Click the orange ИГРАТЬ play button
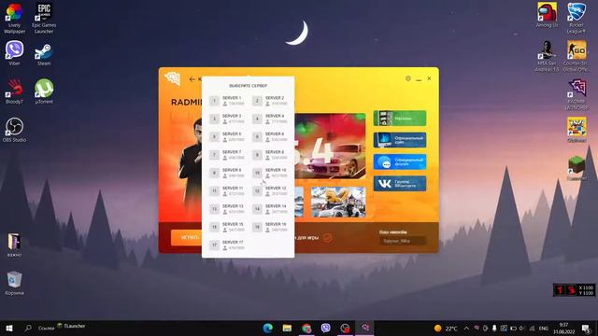Image resolution: width=598 pixels, height=336 pixels. [x=187, y=237]
